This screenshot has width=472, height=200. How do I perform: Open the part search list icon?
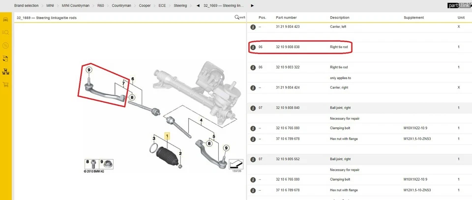[x=5, y=32]
